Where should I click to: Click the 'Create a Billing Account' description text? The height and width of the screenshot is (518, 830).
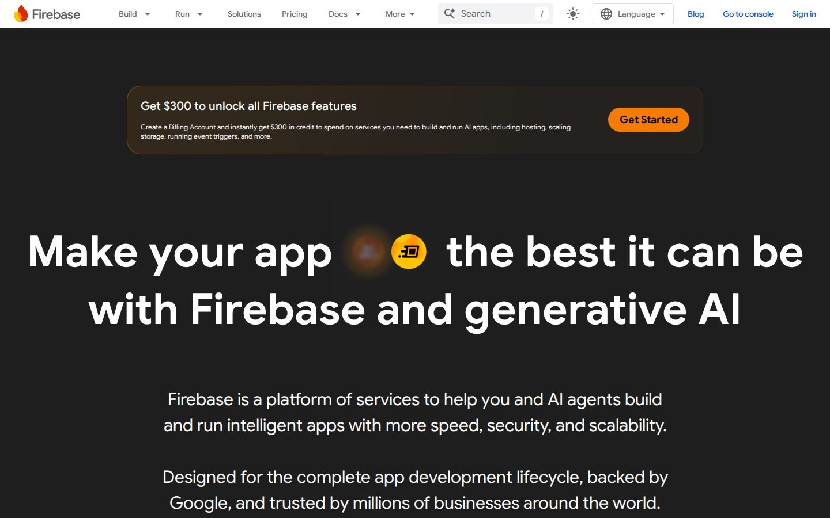pos(356,132)
